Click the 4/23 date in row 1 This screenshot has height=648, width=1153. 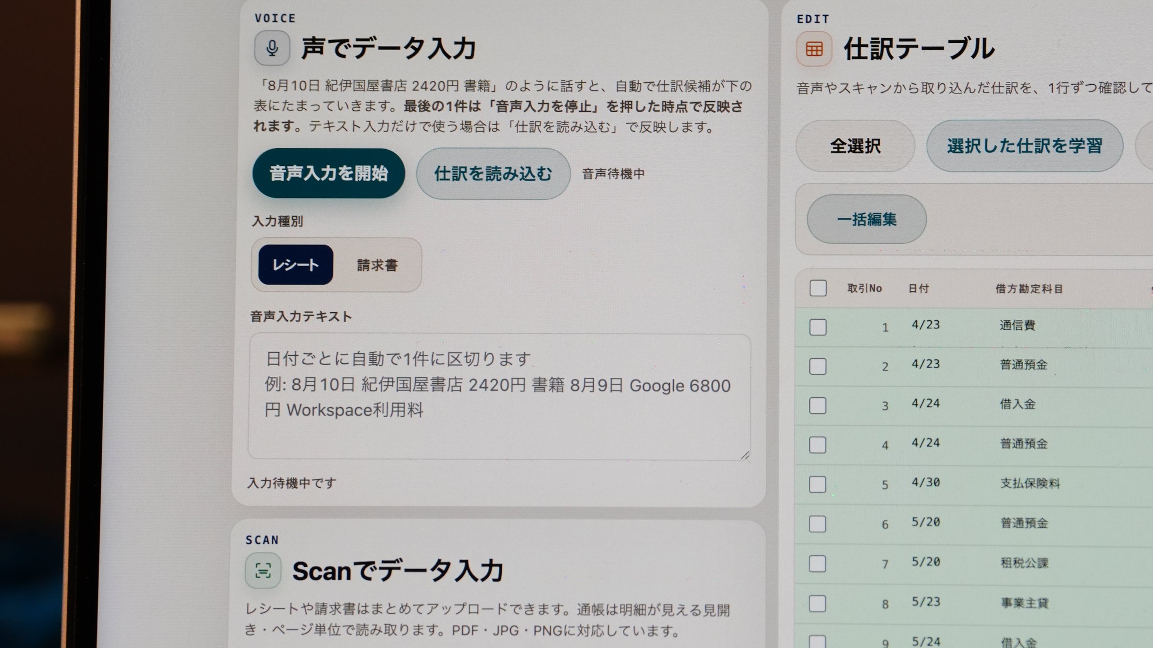[x=926, y=325]
